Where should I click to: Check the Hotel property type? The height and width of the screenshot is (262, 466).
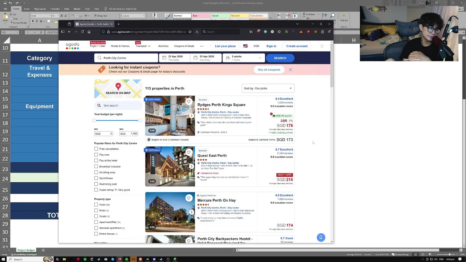[x=96, y=205]
